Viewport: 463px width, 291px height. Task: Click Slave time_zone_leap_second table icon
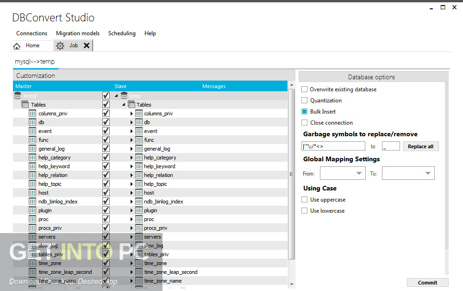pos(139,272)
